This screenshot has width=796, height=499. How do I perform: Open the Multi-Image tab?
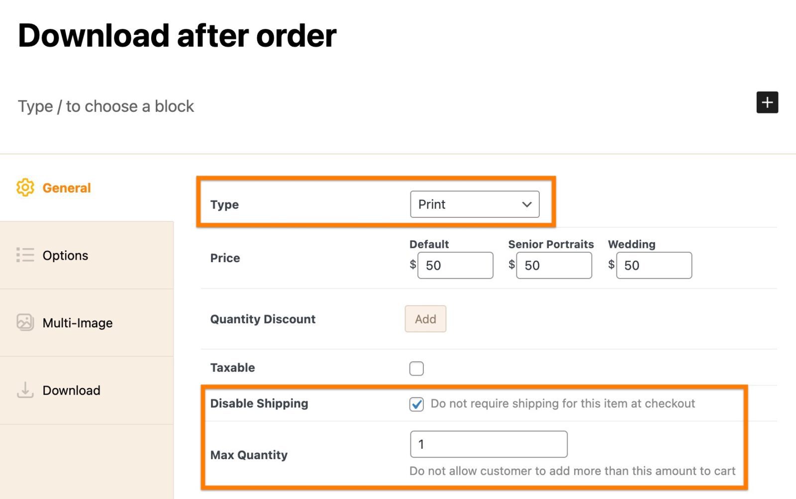[x=87, y=323]
